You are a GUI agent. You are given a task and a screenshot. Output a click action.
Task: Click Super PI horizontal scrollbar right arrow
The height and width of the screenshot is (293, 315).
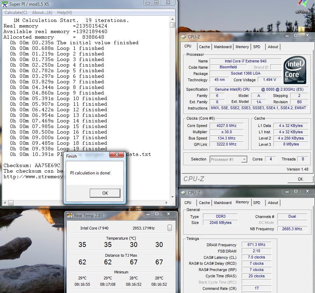(x=166, y=203)
